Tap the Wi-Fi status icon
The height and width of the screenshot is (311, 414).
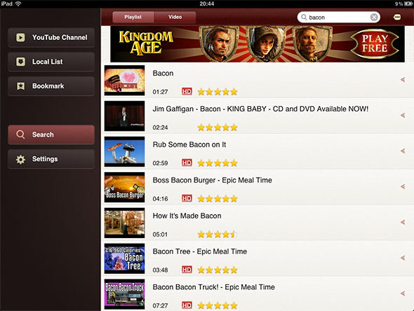18,4
